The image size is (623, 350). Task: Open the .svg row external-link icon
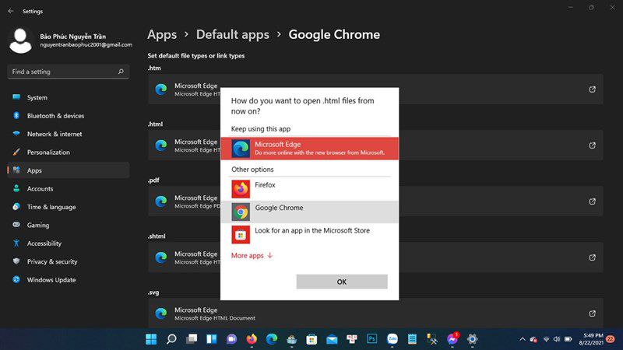pyautogui.click(x=592, y=313)
